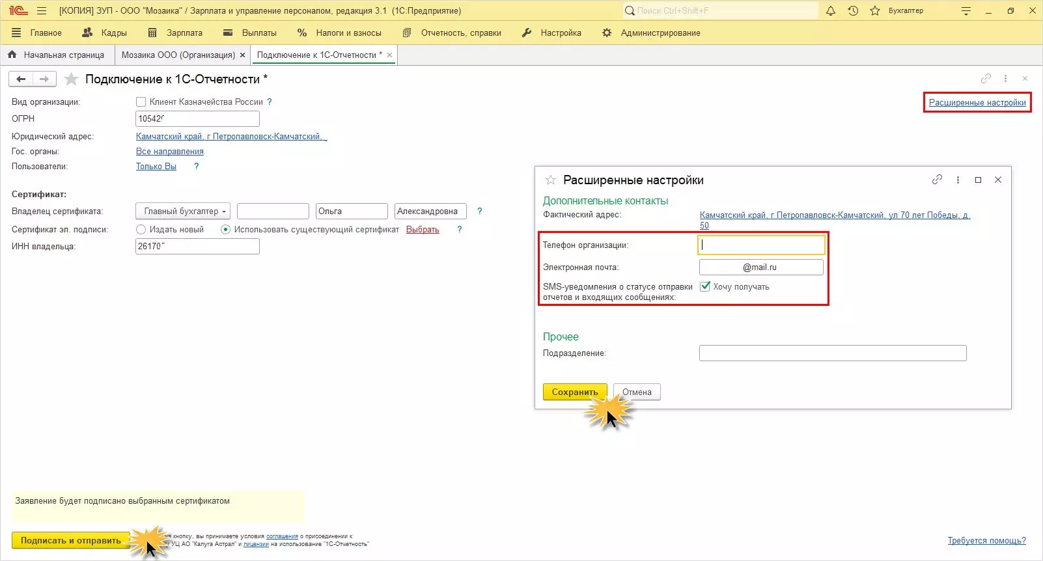The height and width of the screenshot is (561, 1043).
Task: Show help for Сертификат эл. подписи
Action: pyautogui.click(x=460, y=230)
